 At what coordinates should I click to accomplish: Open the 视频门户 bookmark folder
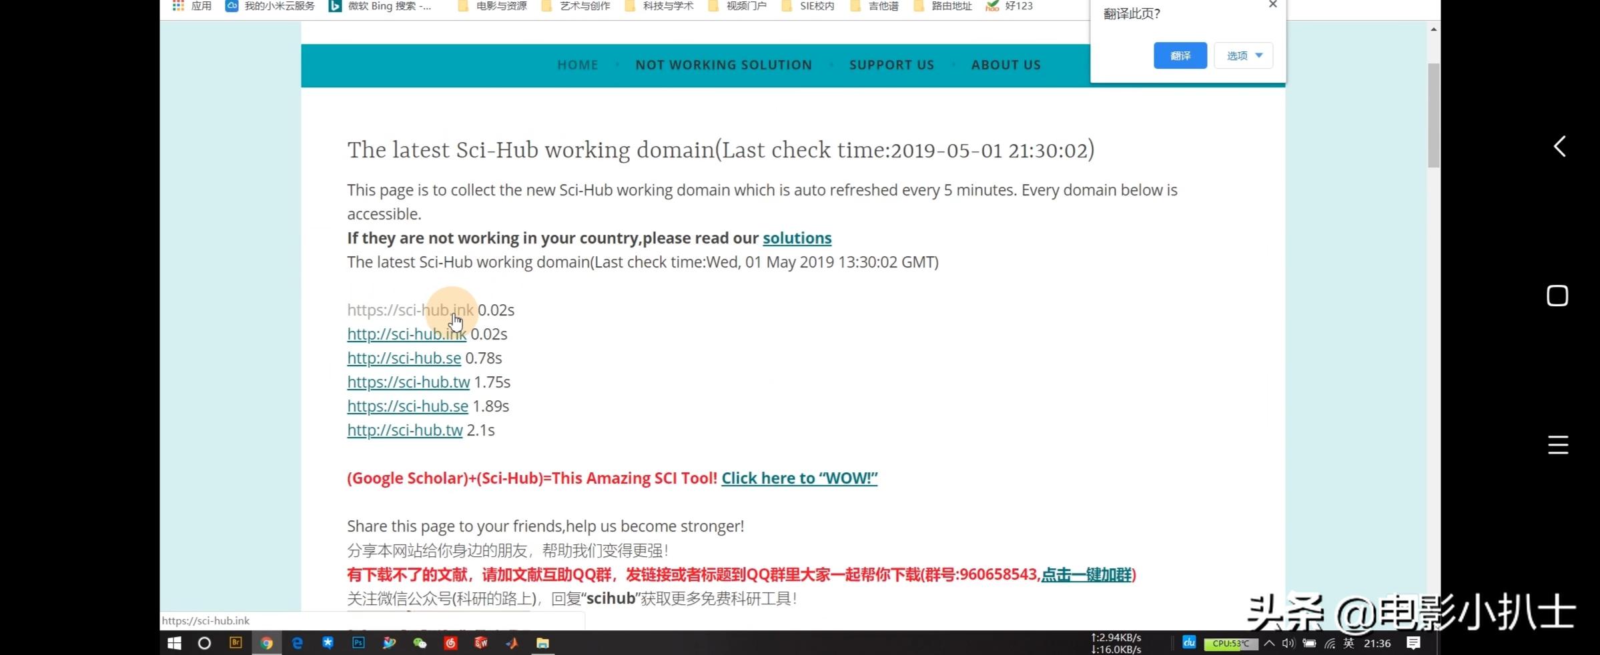[737, 6]
